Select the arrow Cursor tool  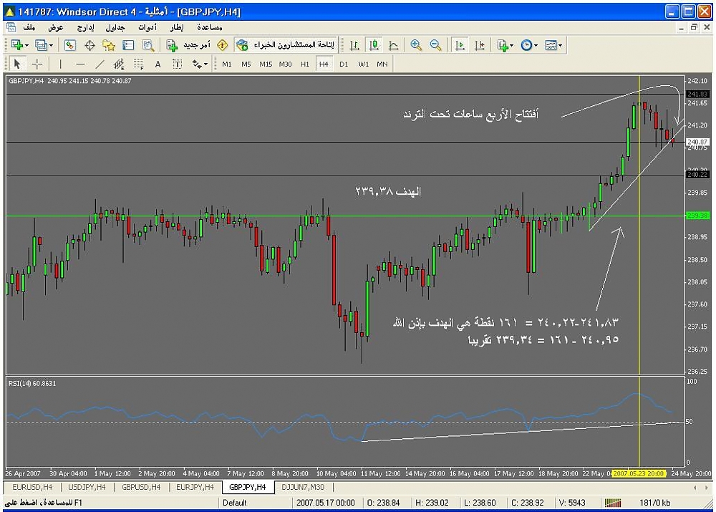coord(17,64)
